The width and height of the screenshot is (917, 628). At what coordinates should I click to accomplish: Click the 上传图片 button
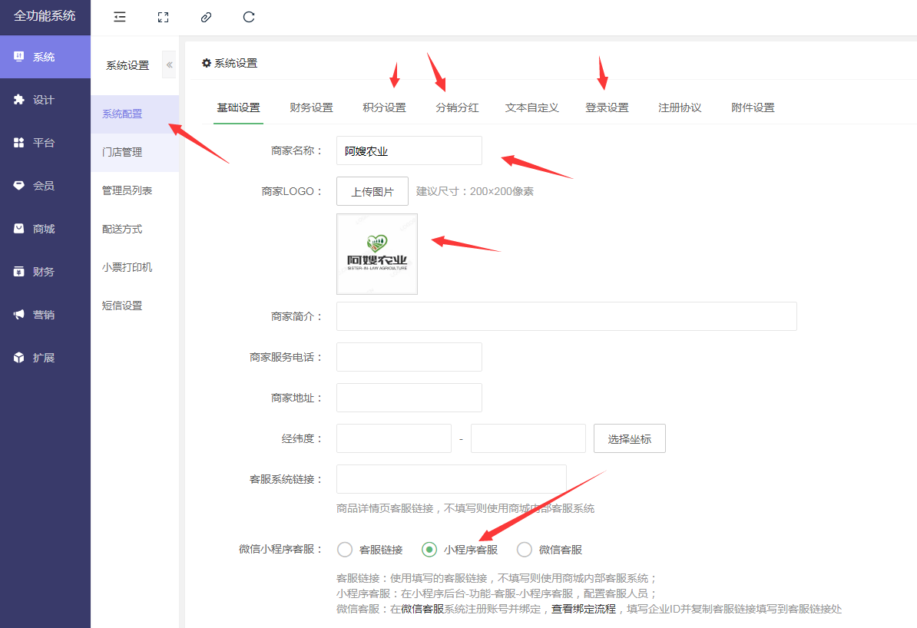pyautogui.click(x=372, y=192)
